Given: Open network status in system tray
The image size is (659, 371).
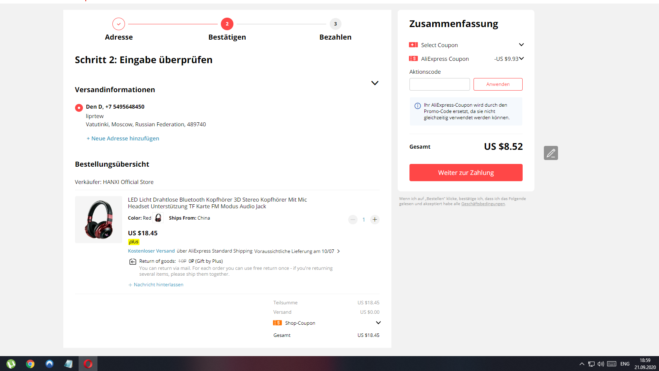Looking at the screenshot, I should click(591, 364).
